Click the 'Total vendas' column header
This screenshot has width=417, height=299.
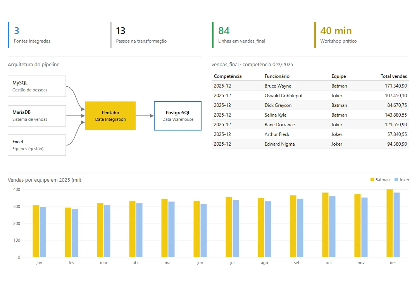pos(394,76)
